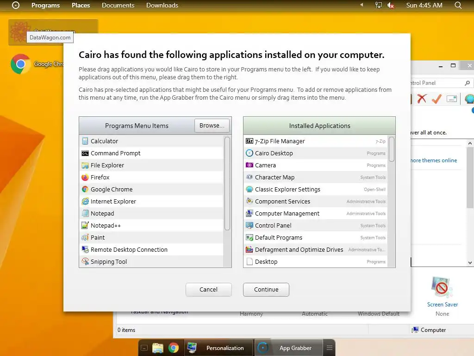Select the Default Programs icon
Viewport: 474px width, 356px height.
click(x=249, y=237)
